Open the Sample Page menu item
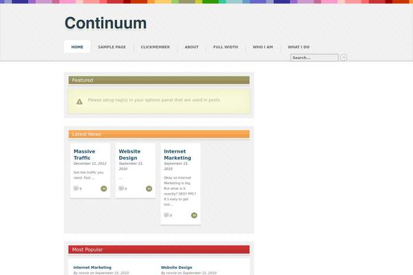 [x=112, y=47]
